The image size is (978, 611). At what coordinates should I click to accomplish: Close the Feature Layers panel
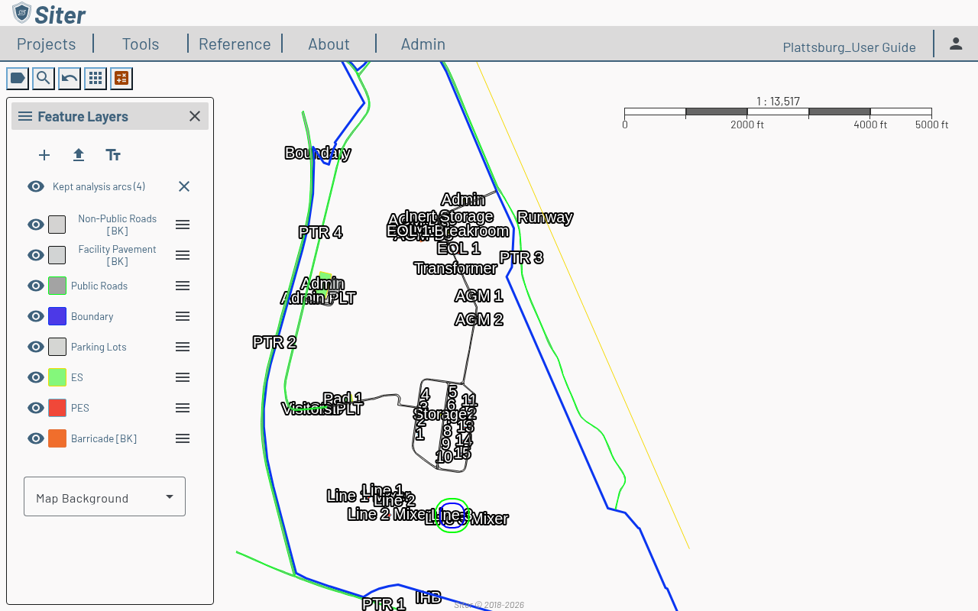195,116
